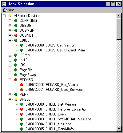Click the scrollbar down arrow
The image size is (123, 133).
(119, 129)
